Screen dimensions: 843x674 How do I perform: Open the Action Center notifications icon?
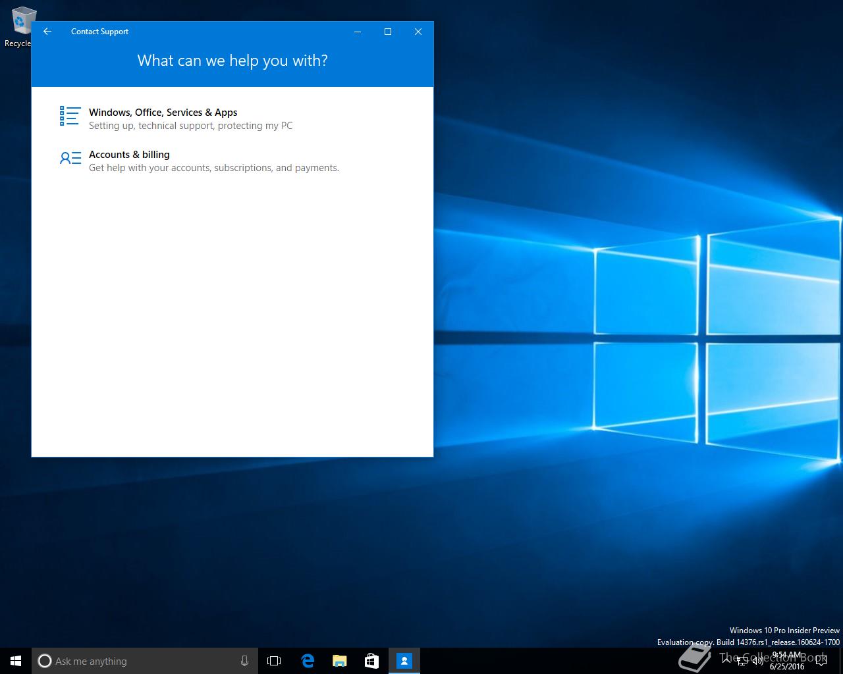pyautogui.click(x=821, y=661)
